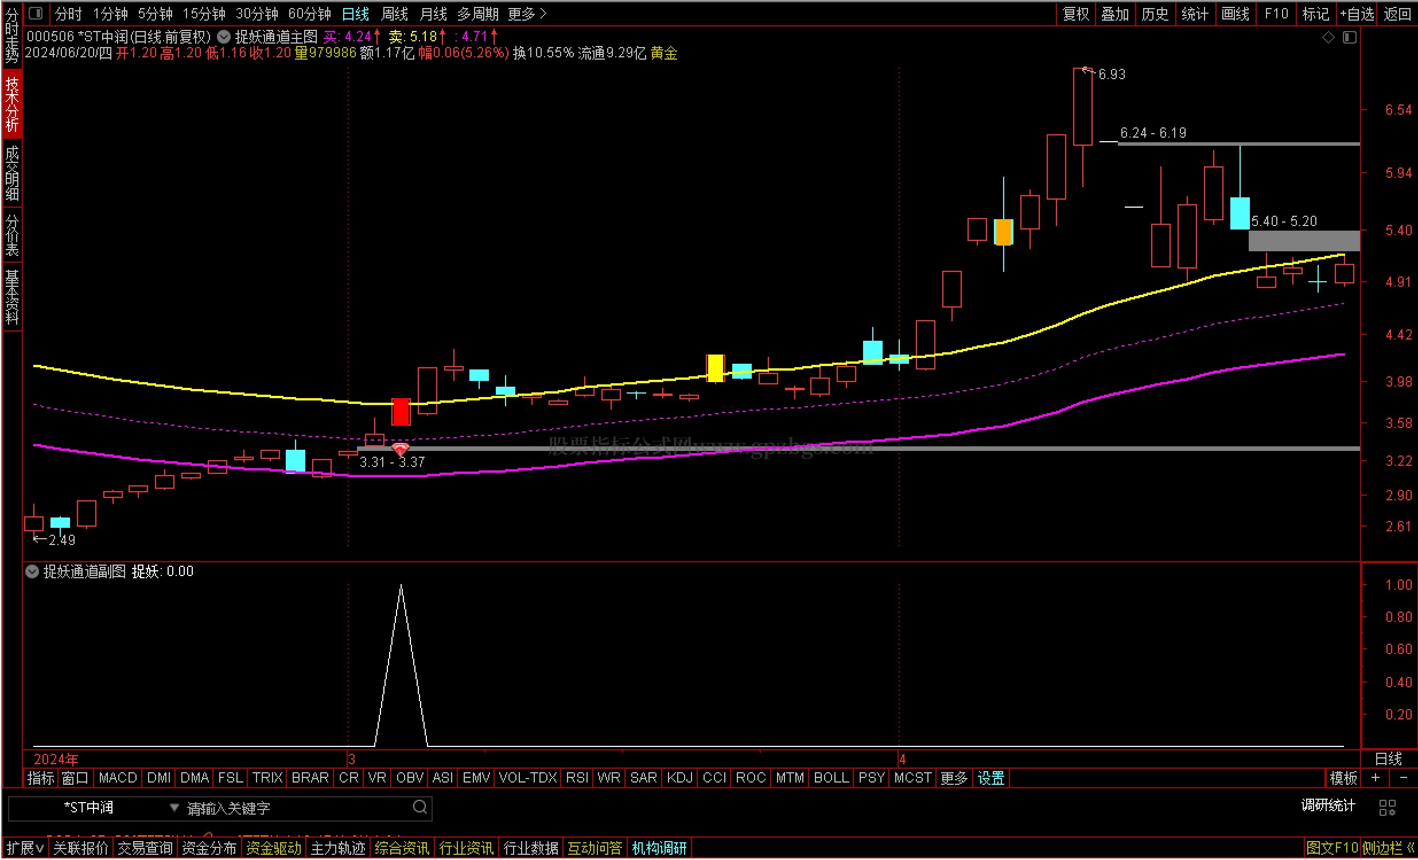
Task: Click the gray 5.40 - 5.20 zone bar
Action: (1303, 240)
